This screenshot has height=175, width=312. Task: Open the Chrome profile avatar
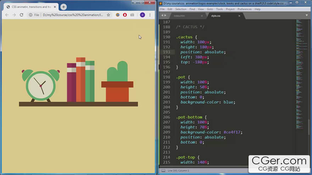(142, 15)
